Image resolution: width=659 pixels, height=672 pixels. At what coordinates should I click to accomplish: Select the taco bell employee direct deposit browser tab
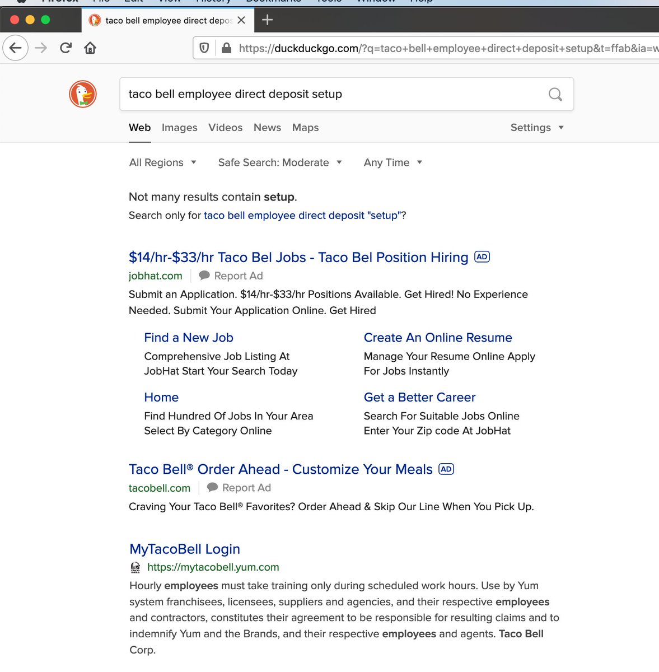tap(168, 20)
